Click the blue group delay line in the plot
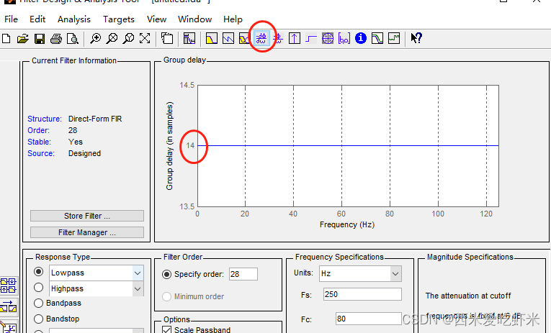Screen dimensions: 551x333 (x=348, y=145)
